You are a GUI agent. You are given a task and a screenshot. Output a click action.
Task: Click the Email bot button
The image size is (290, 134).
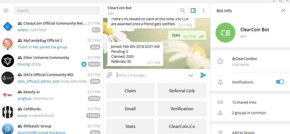click(130, 109)
